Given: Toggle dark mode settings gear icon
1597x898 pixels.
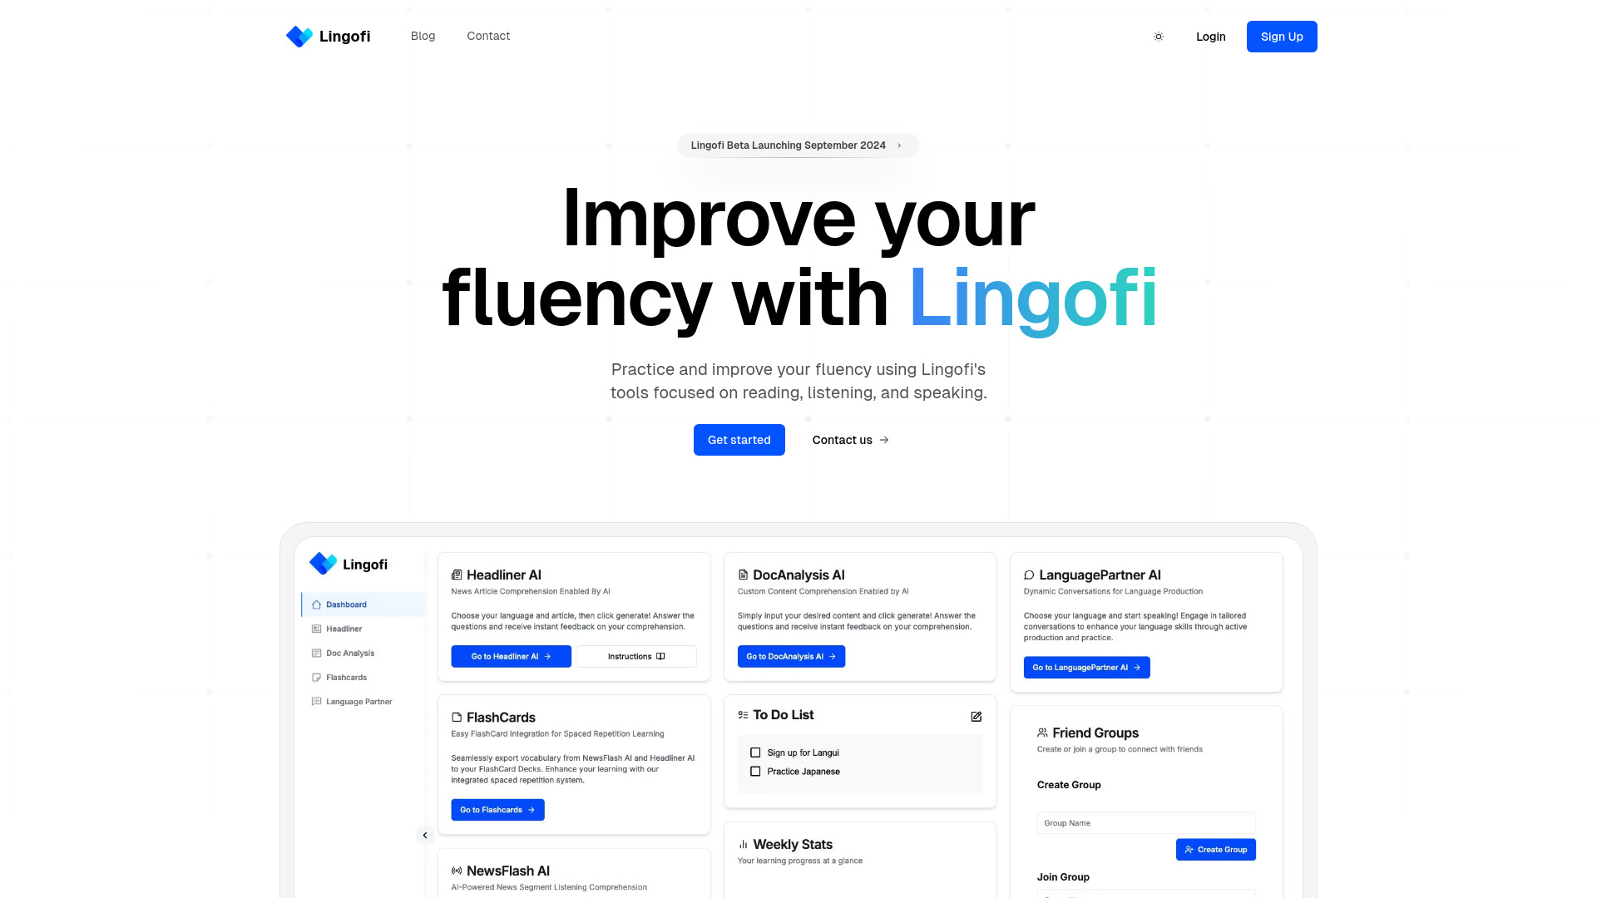Looking at the screenshot, I should (1159, 37).
